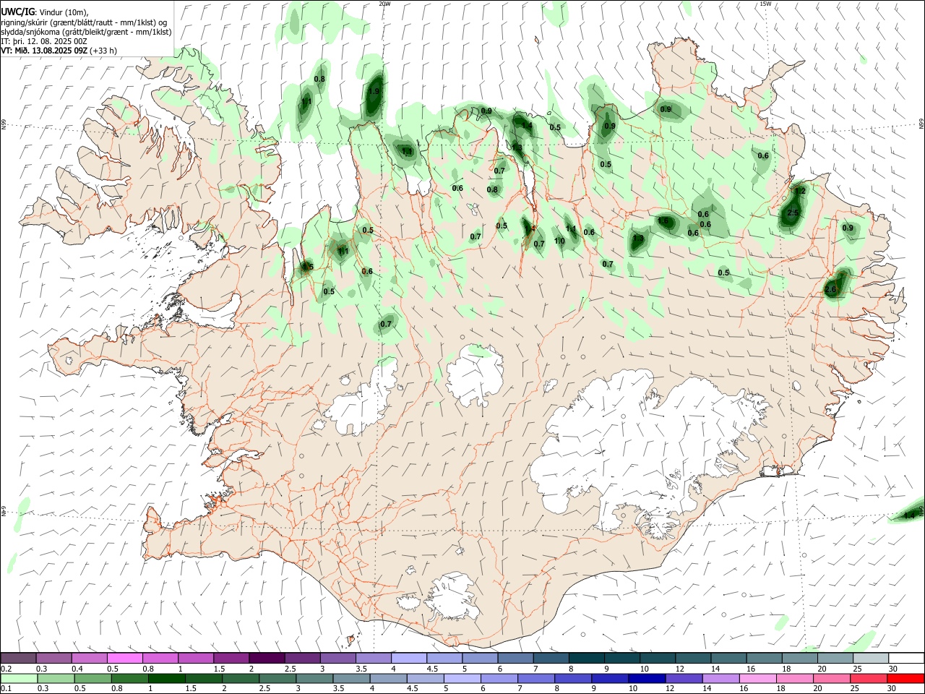Click the snow legend swatch between 6 and 7
Screen dimensions: 925x694
(x=515, y=658)
